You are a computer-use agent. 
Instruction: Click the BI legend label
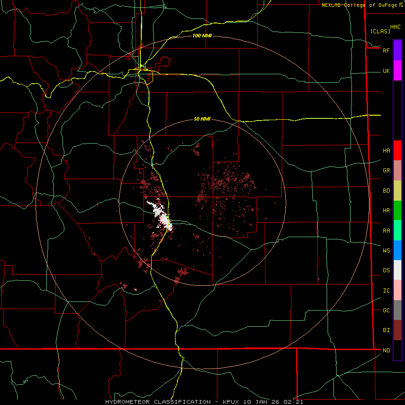[386, 330]
